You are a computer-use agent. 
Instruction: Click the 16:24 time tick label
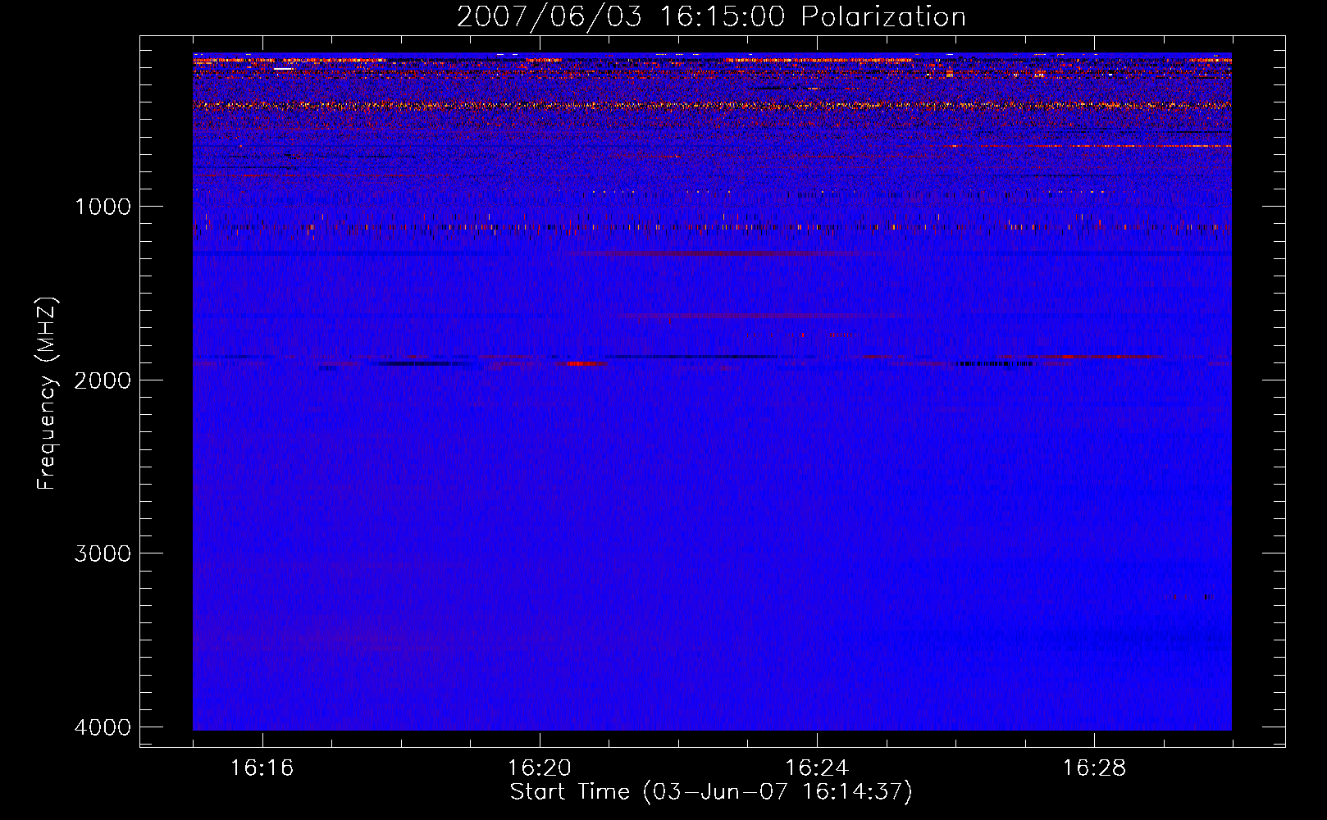point(817,768)
